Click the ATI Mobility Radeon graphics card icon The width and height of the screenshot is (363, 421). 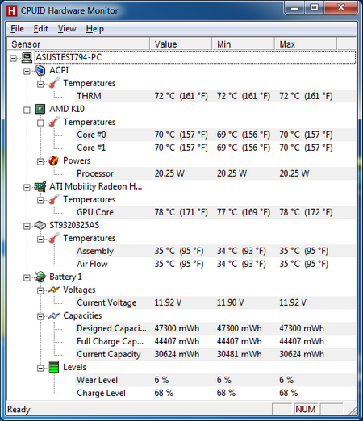click(40, 186)
